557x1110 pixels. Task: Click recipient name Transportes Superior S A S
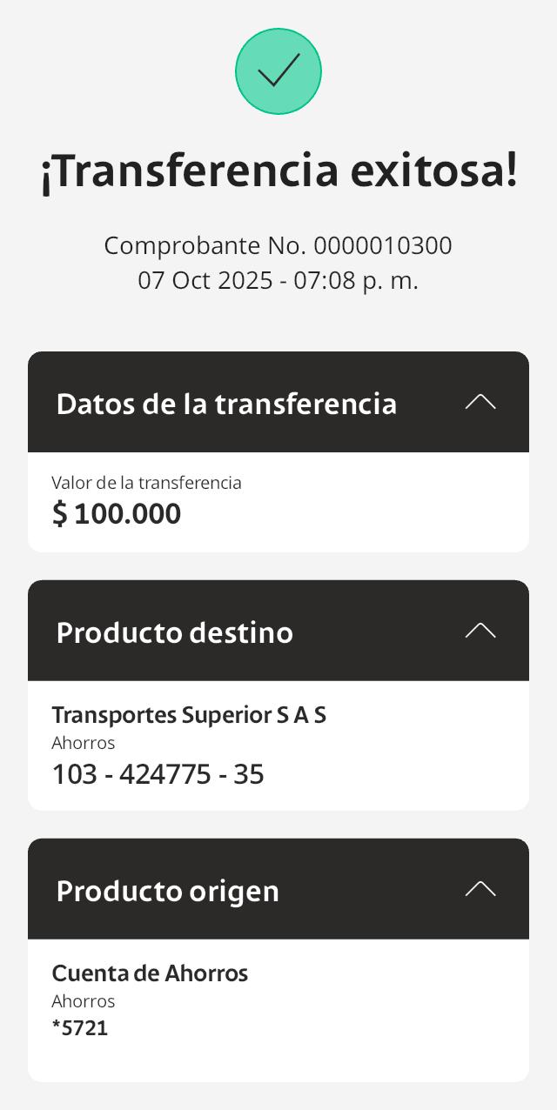point(189,715)
